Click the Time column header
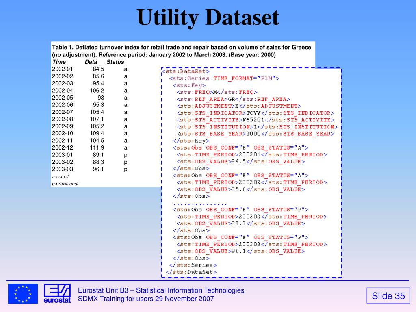 59,62
